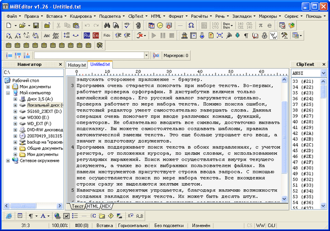Collapse the Мой компьютер tree node

pos(8,93)
